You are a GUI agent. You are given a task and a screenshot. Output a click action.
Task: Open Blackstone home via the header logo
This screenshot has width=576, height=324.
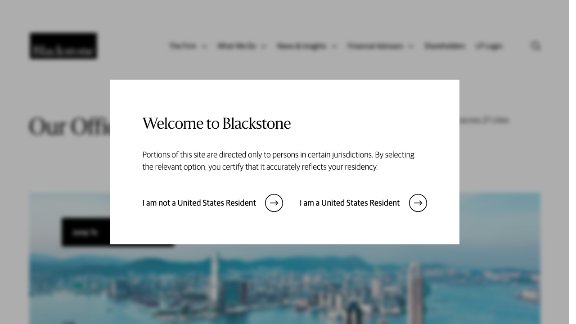tap(63, 45)
